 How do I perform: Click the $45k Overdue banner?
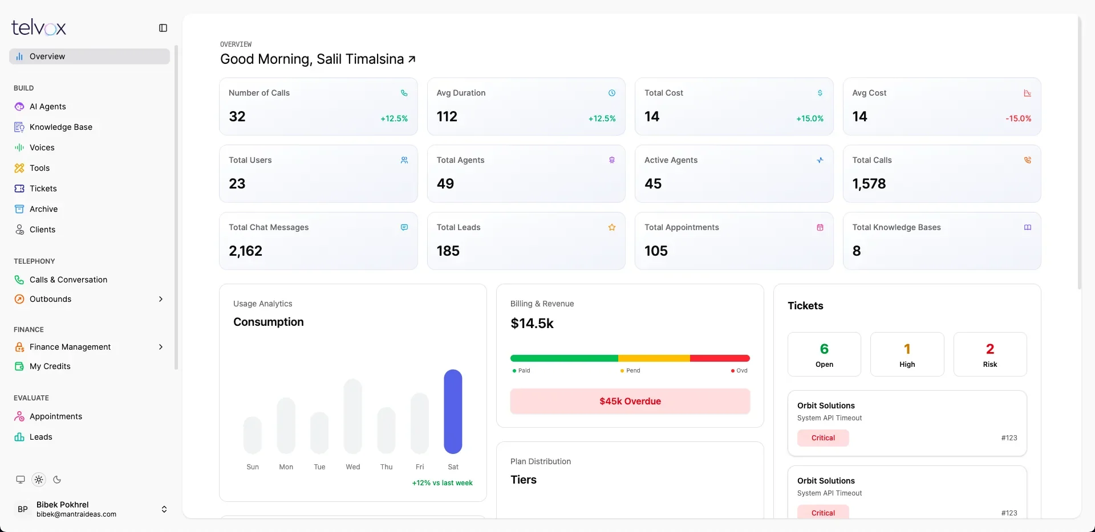[630, 401]
